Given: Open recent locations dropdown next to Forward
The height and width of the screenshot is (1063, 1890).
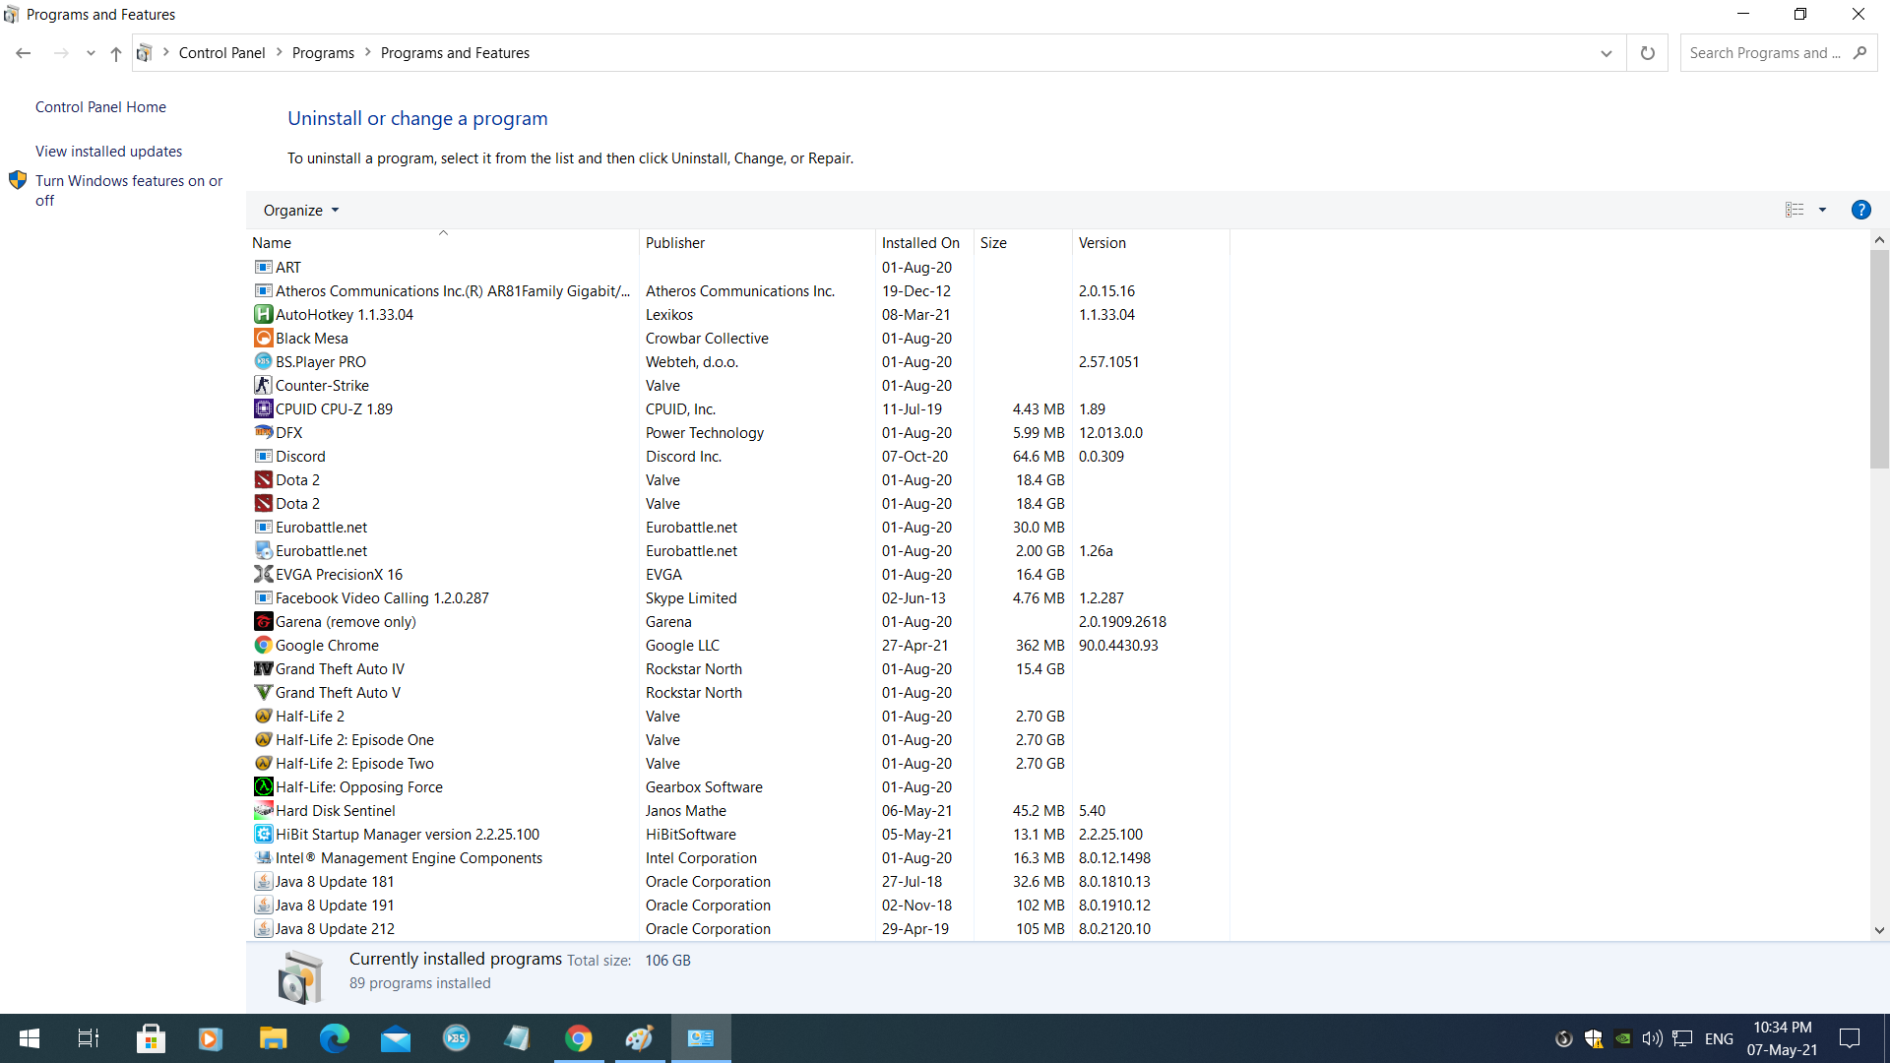Looking at the screenshot, I should pos(91,53).
